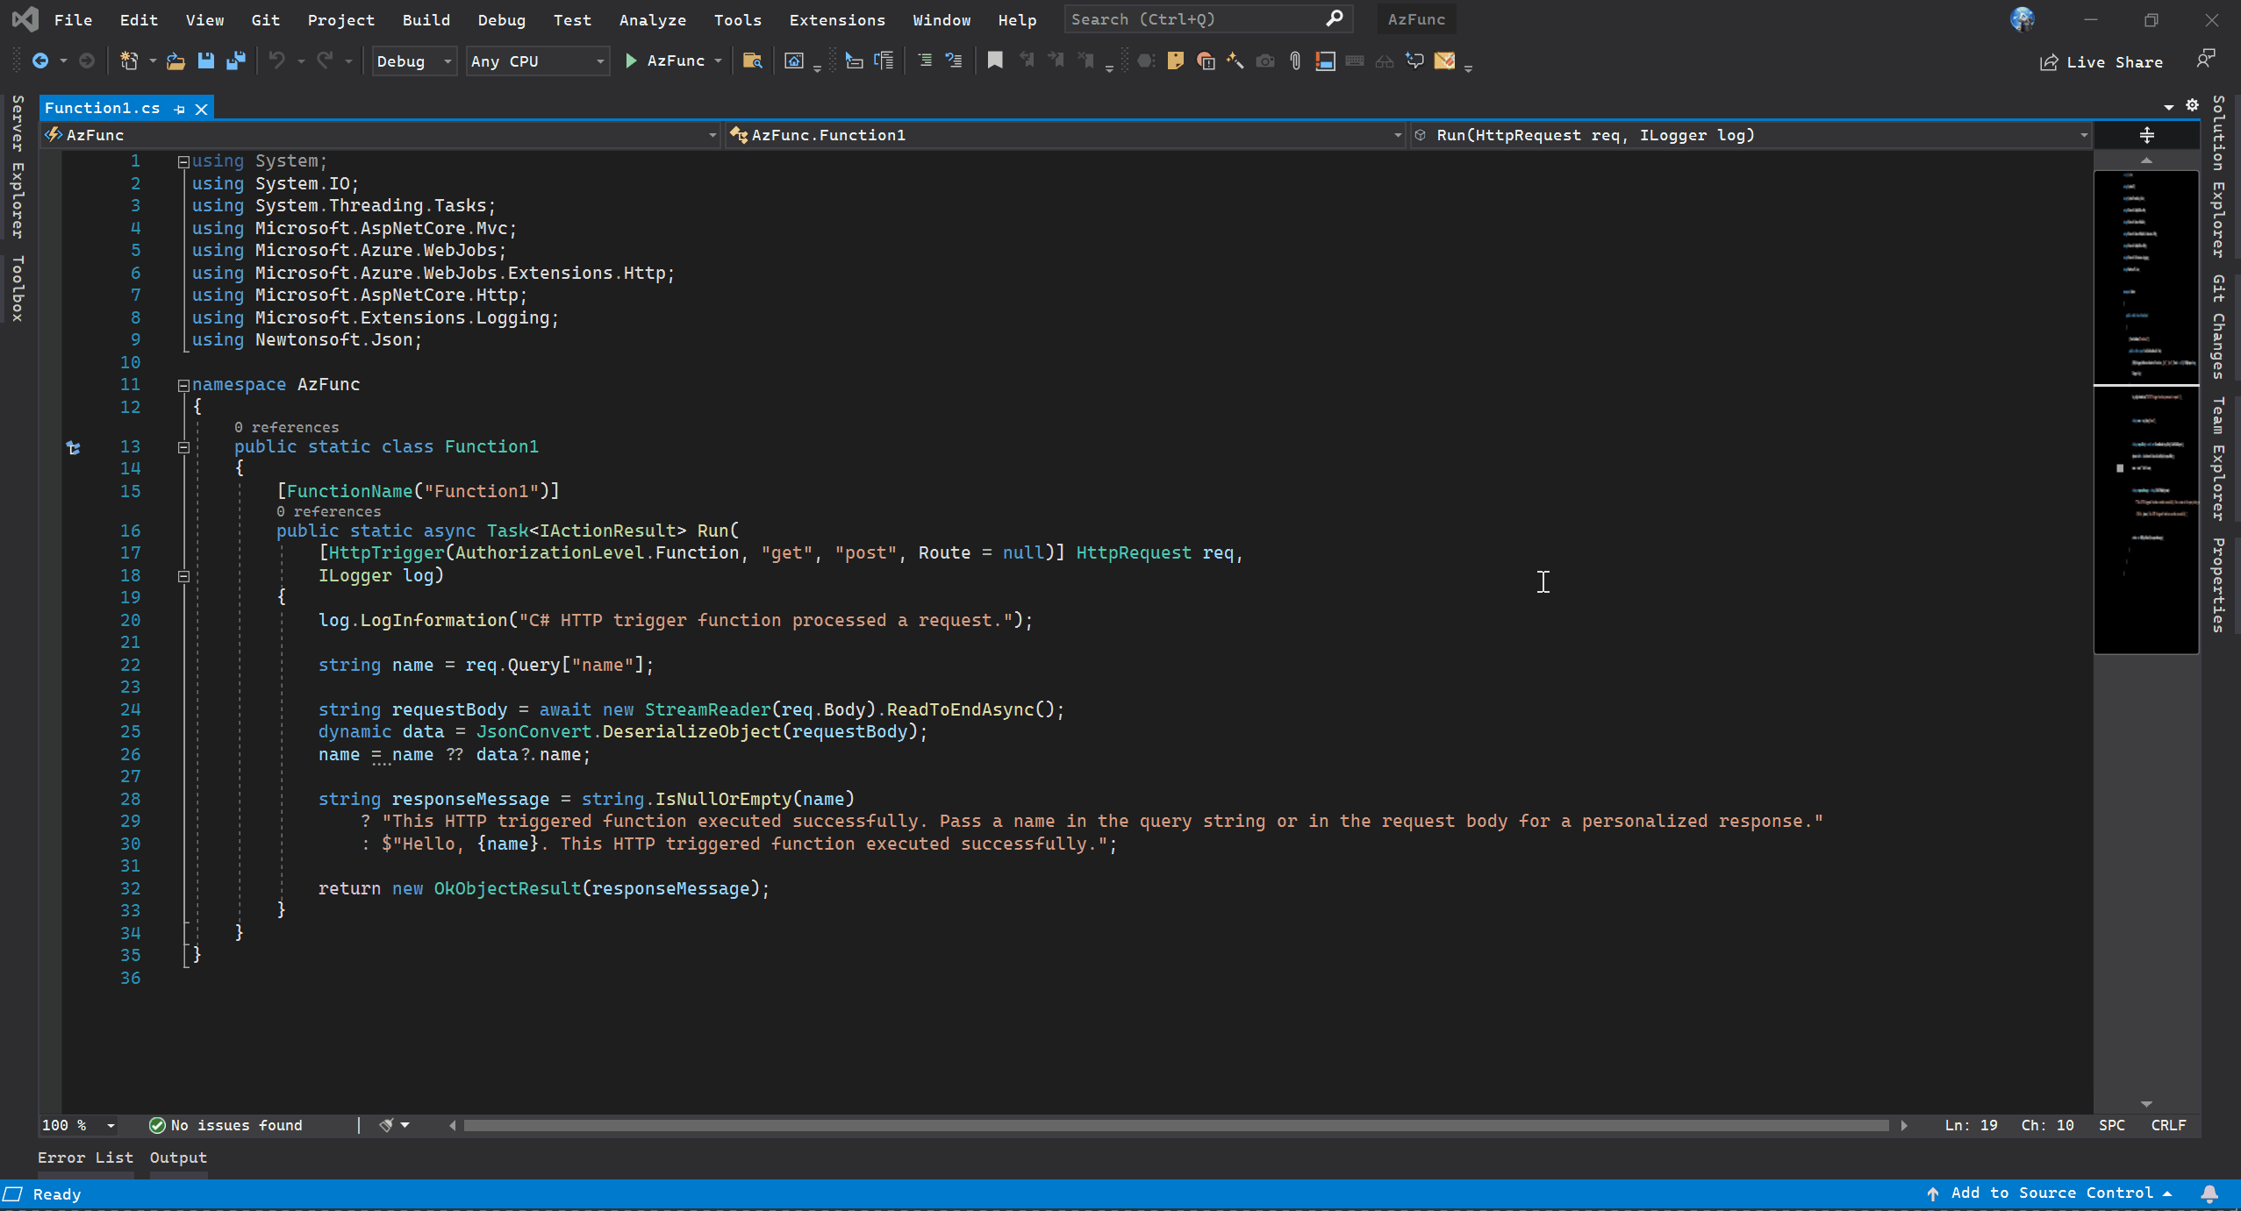This screenshot has height=1211, width=2241.
Task: Open the Git Changes side tab
Action: [x=2218, y=327]
